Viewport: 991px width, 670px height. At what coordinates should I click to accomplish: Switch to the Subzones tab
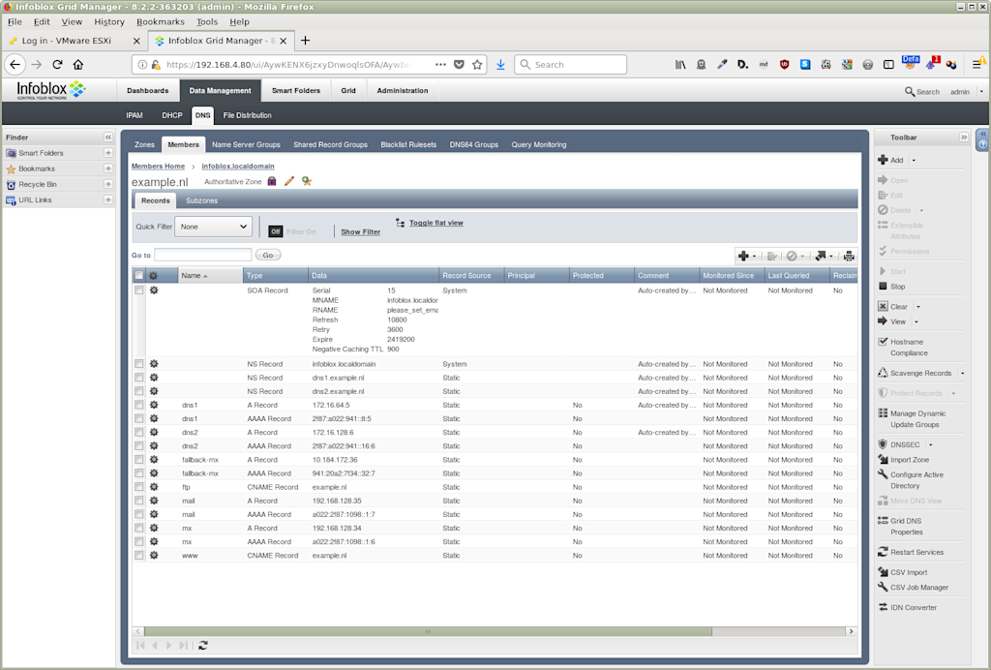point(201,200)
